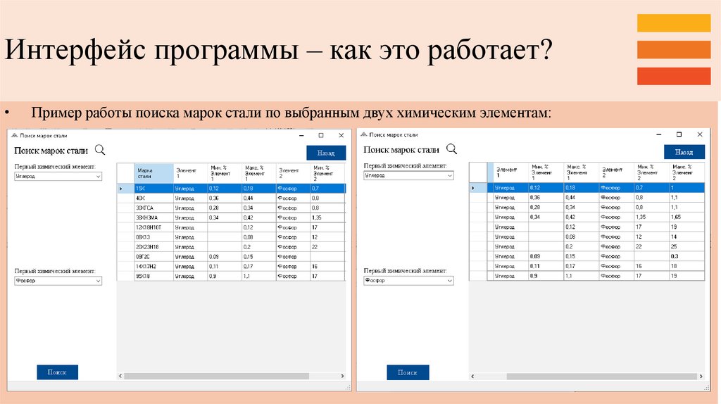Select the 20Х23Н18 steel grade cell
Screen dimensions: 721x404
154,247
